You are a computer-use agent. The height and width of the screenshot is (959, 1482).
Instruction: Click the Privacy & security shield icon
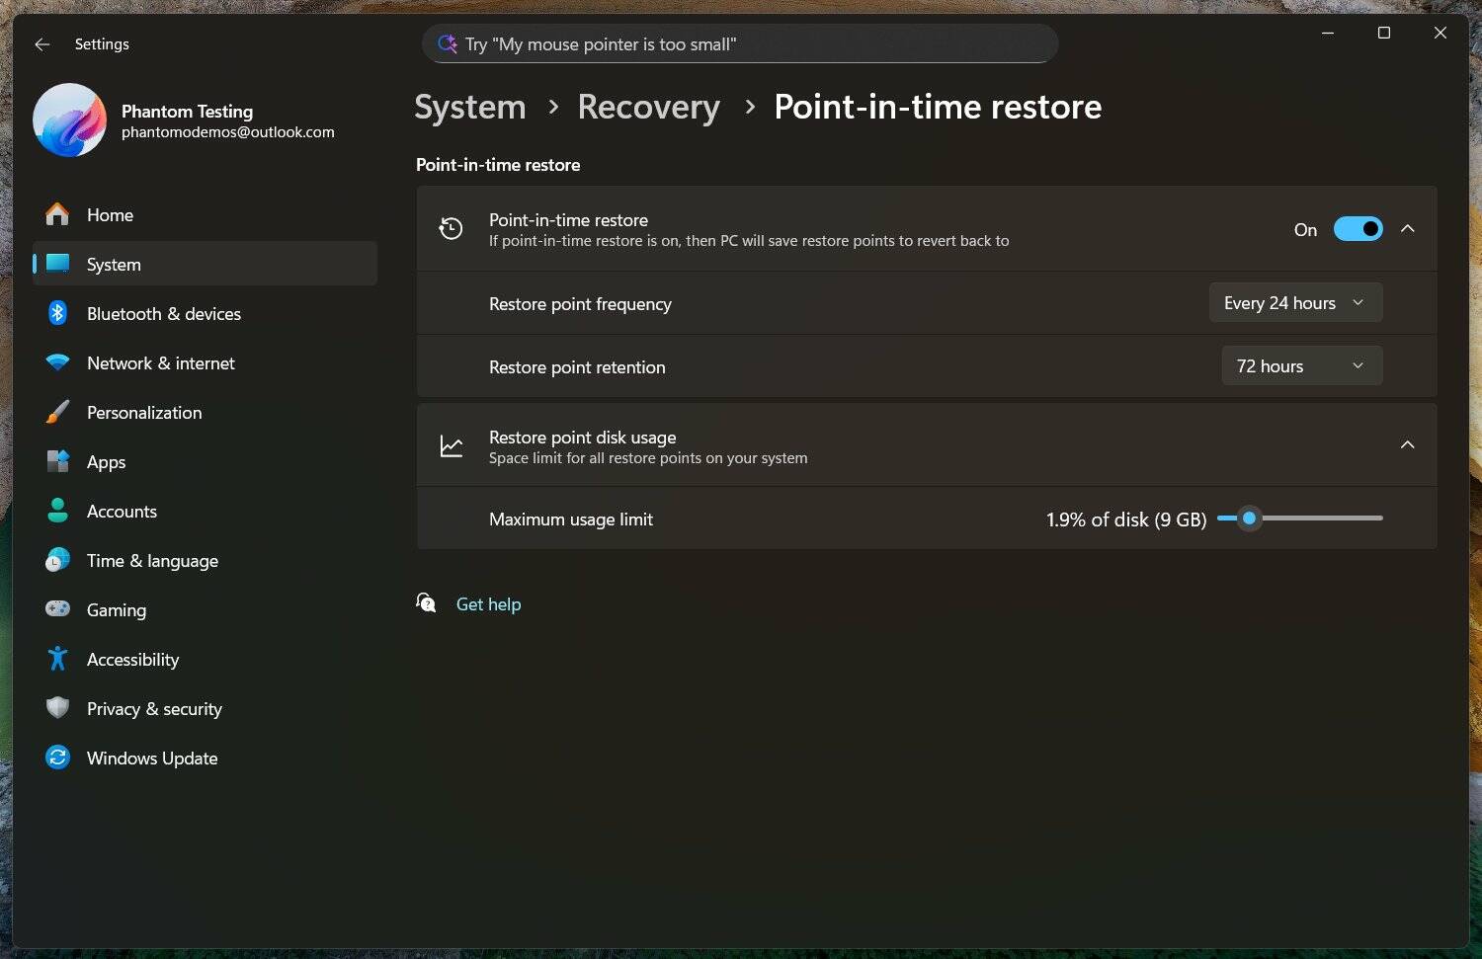click(57, 708)
